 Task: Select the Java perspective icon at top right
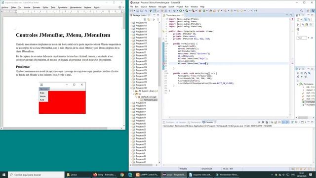pyautogui.click(x=313, y=11)
